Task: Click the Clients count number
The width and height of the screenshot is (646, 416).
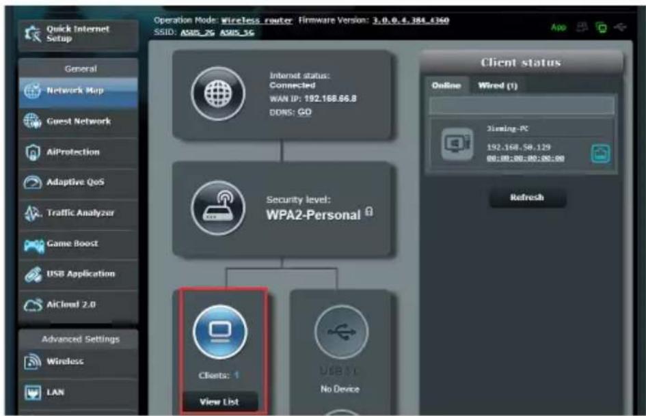Action: pyautogui.click(x=237, y=375)
